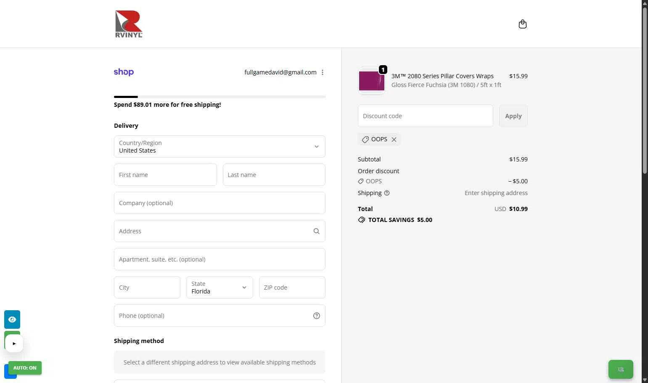Click the Gloss Fierce Fuchsia variant text
This screenshot has height=383, width=648.
click(446, 85)
